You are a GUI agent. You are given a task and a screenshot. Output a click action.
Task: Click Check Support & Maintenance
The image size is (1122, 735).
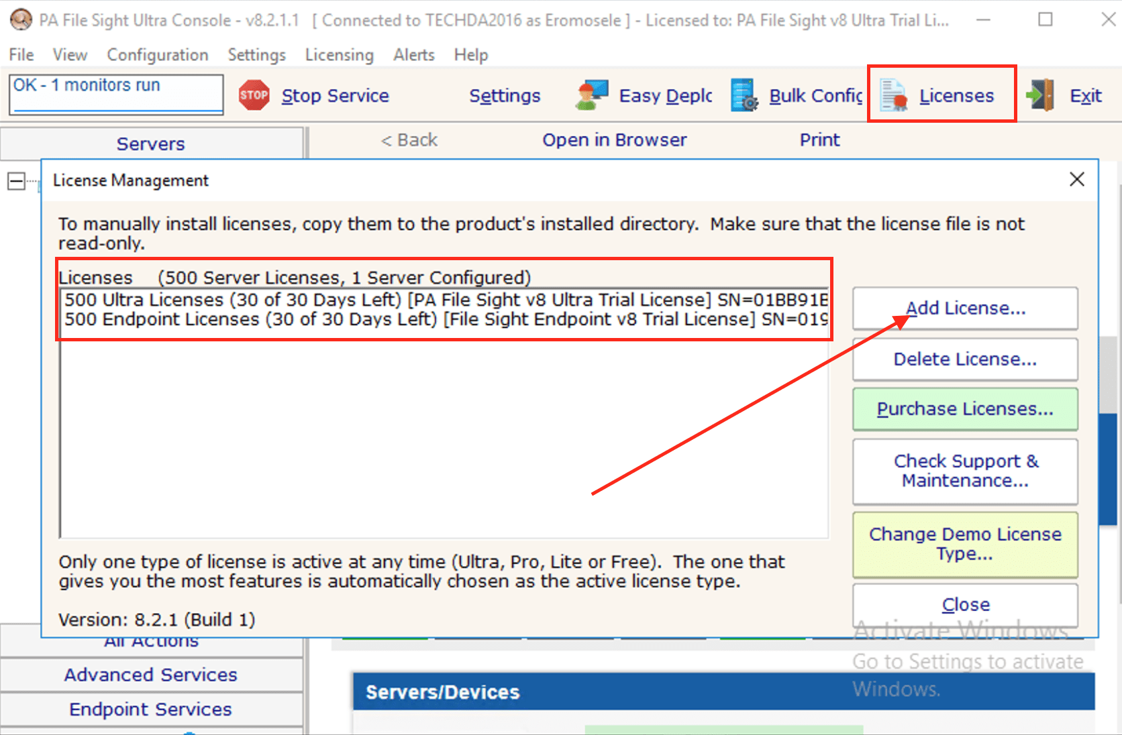[x=965, y=471]
